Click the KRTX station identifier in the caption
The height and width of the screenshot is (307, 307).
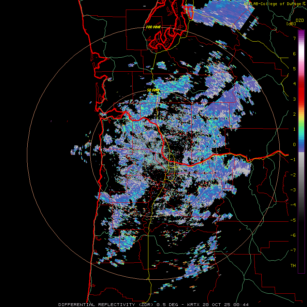[193, 305]
